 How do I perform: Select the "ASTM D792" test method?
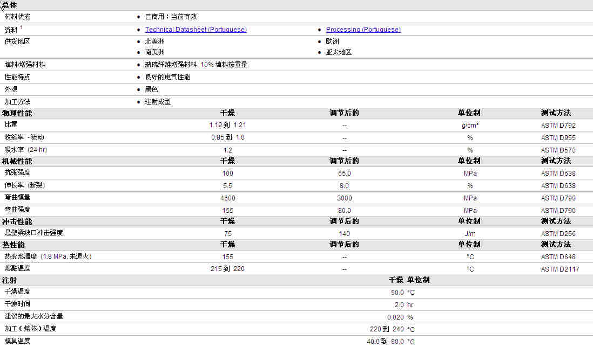[558, 125]
